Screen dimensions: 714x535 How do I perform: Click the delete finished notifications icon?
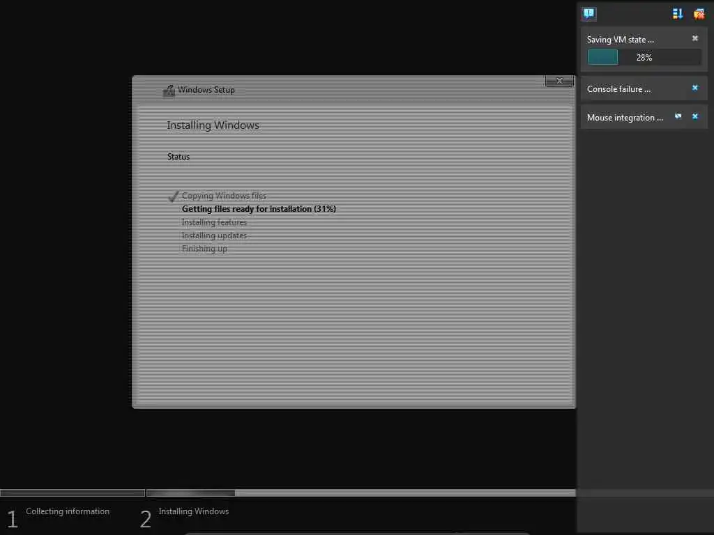[x=699, y=14]
